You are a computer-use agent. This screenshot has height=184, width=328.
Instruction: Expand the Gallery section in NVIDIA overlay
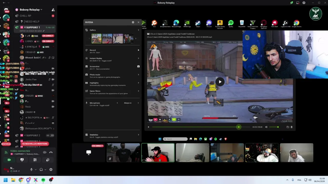(138, 30)
